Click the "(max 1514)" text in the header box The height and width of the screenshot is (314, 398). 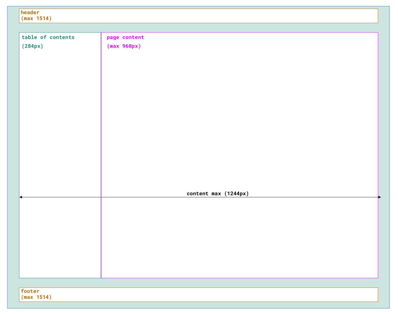tap(36, 19)
